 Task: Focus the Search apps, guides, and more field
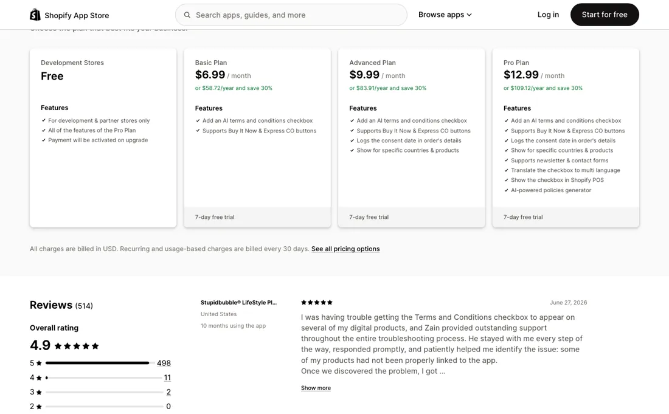tap(291, 15)
